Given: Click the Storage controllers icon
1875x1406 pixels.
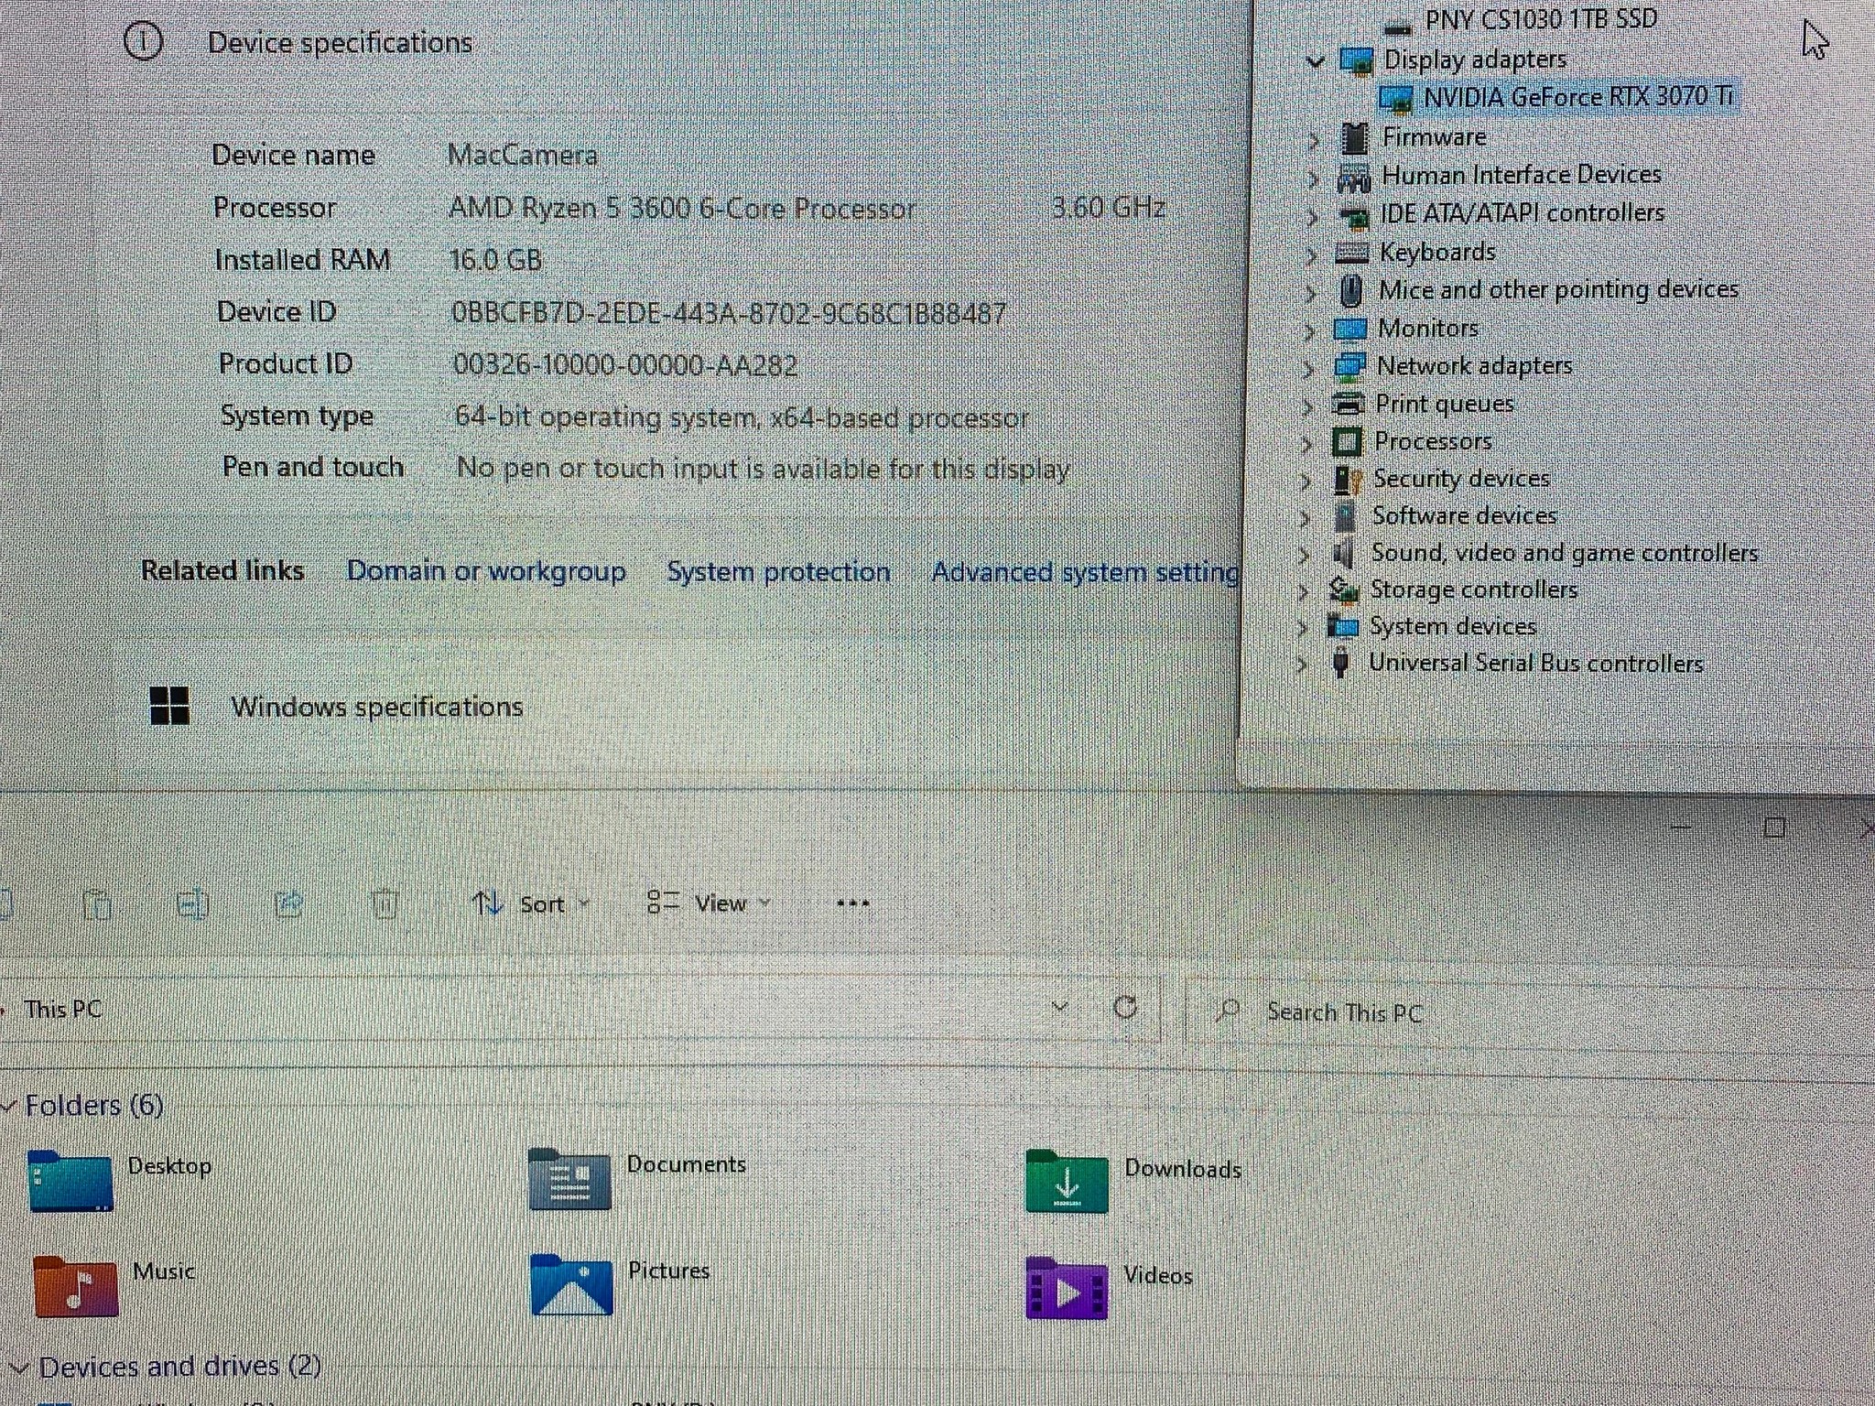Looking at the screenshot, I should (x=1343, y=590).
